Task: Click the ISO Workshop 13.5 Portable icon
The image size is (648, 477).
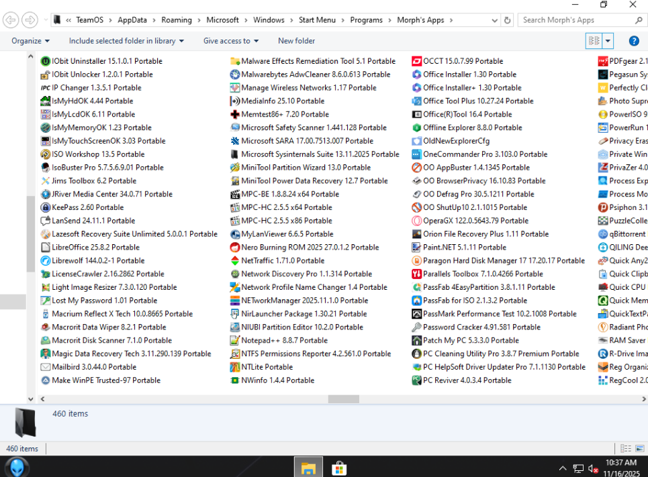Action: point(46,154)
